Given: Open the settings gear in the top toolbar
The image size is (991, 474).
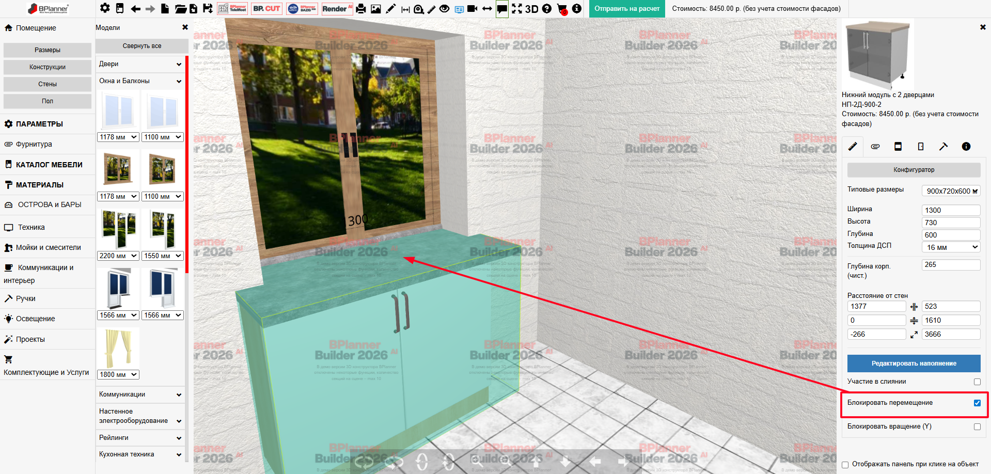Looking at the screenshot, I should point(105,8).
